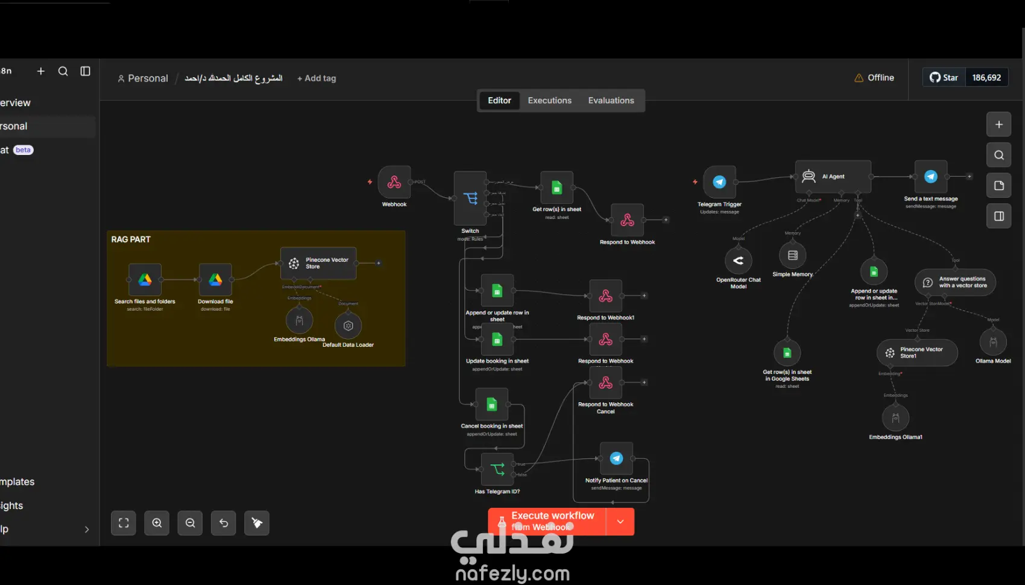
Task: Select the Notify Patient on Cancel node
Action: [616, 459]
